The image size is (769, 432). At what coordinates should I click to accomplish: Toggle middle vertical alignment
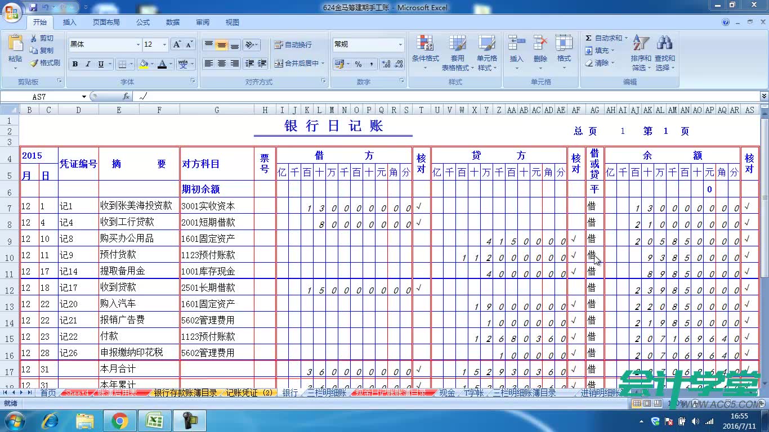pyautogui.click(x=222, y=44)
